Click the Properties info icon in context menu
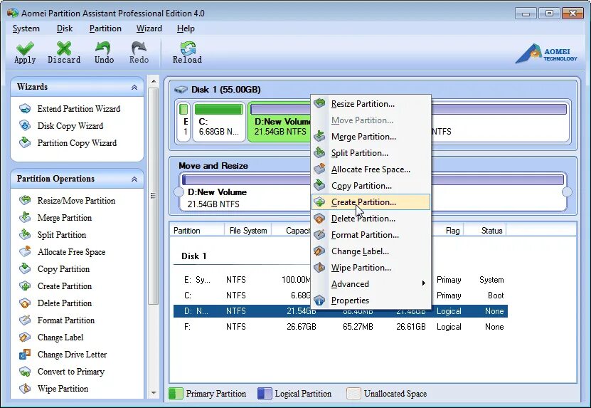591x408 pixels. click(x=319, y=300)
